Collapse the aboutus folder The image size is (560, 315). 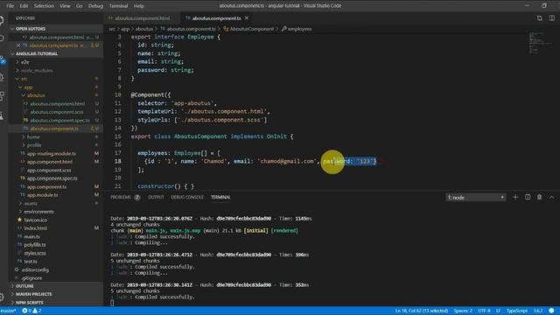pyautogui.click(x=36, y=95)
